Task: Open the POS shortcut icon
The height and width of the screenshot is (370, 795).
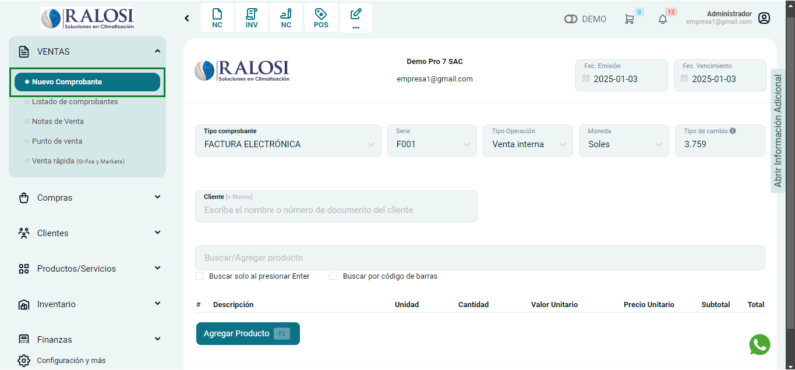Action: 321,18
